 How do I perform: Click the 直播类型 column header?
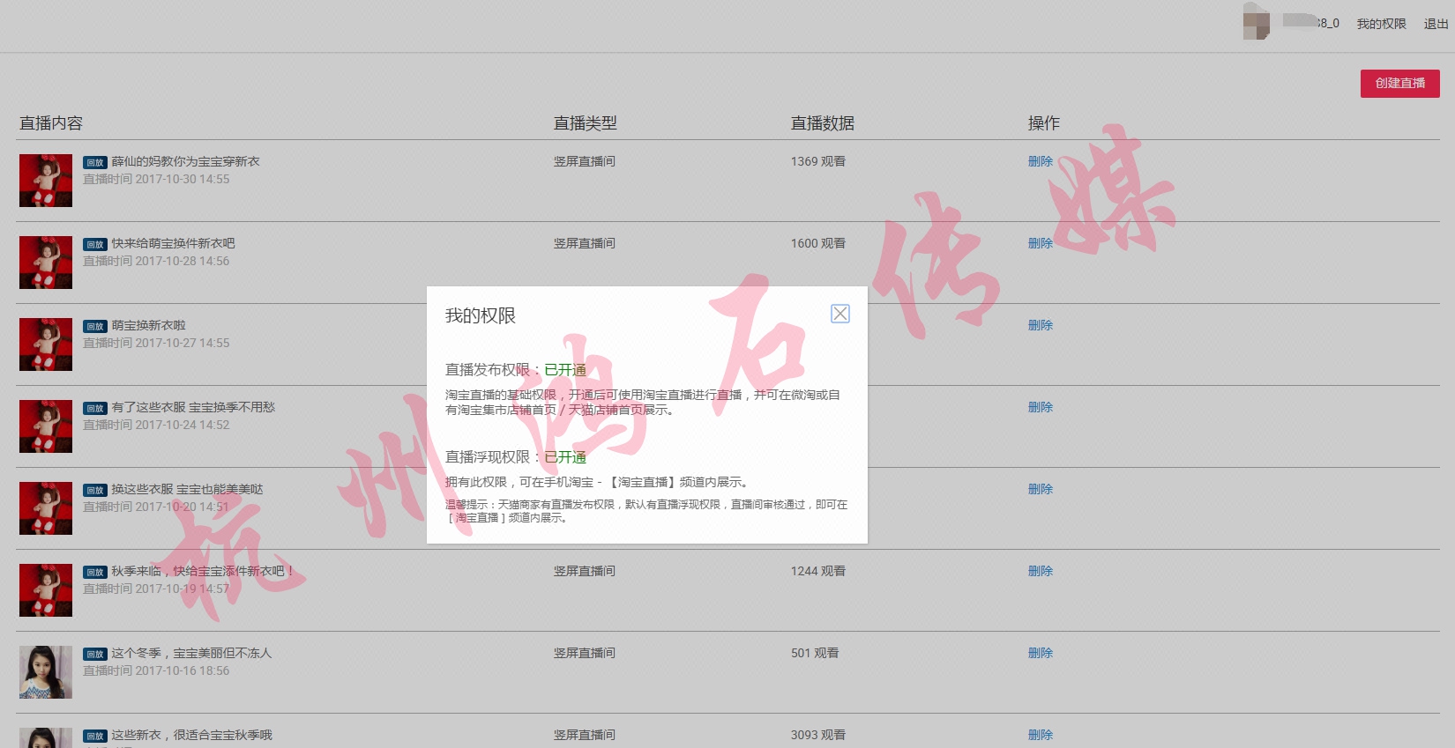tap(585, 123)
